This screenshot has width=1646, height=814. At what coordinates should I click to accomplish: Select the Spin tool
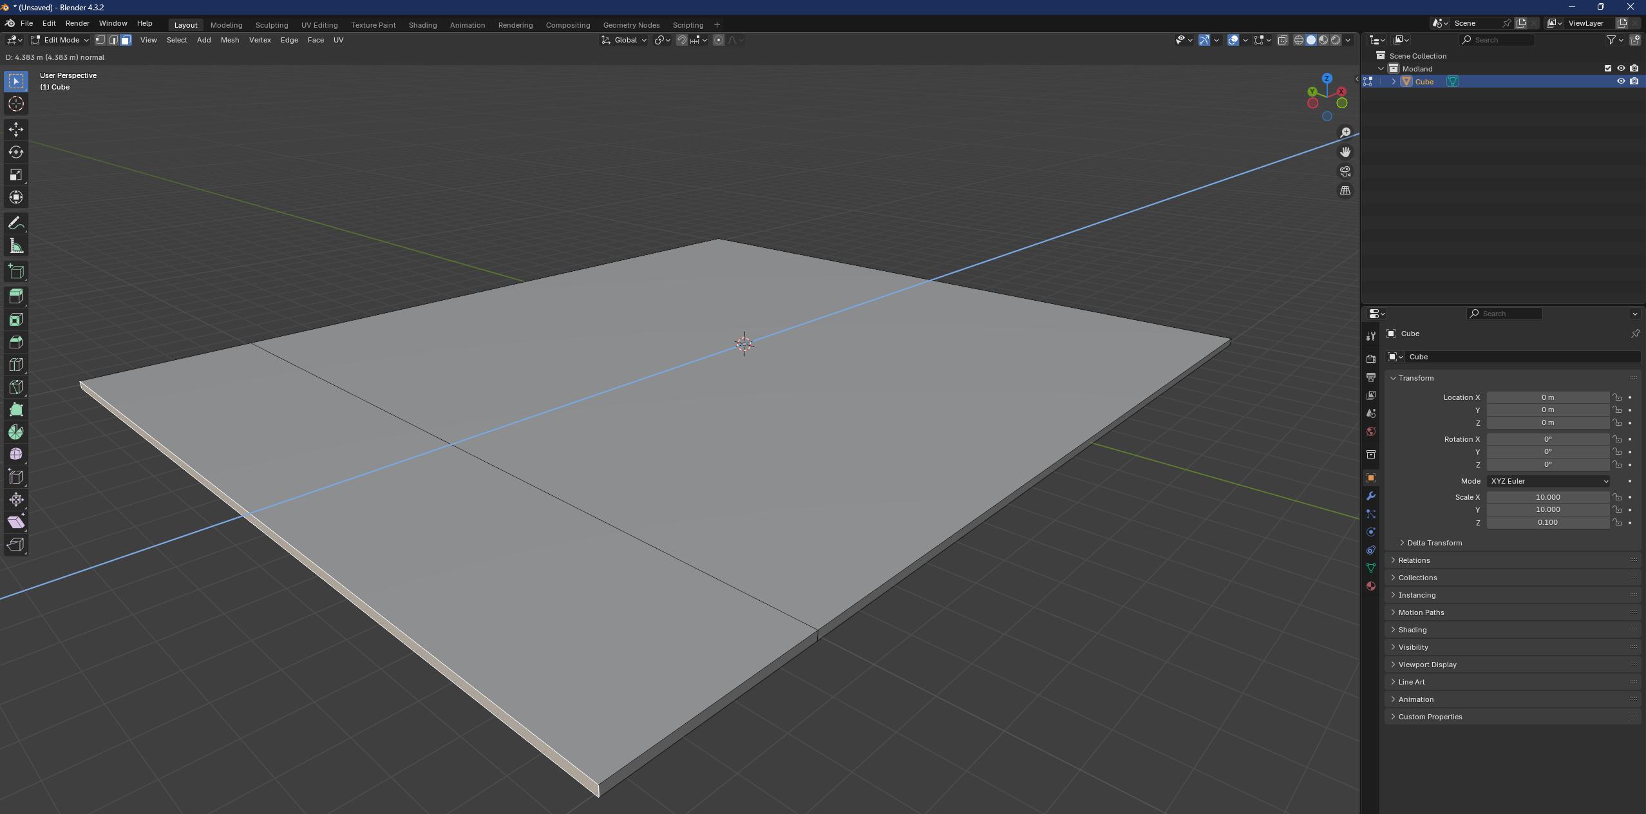tap(16, 432)
